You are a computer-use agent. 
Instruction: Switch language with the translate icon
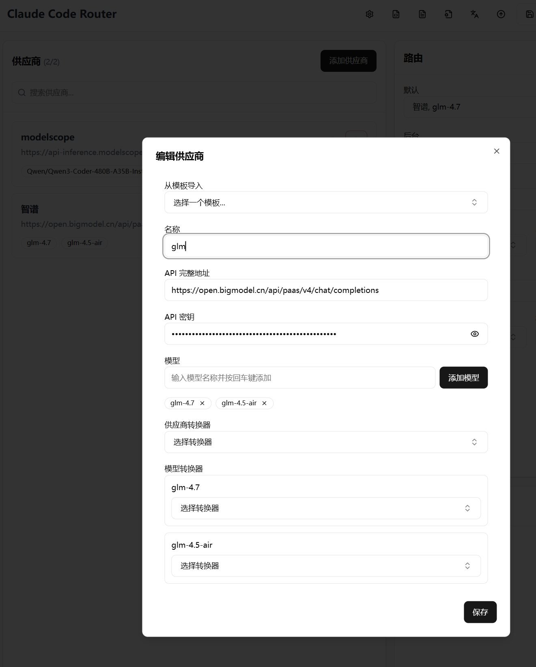475,14
